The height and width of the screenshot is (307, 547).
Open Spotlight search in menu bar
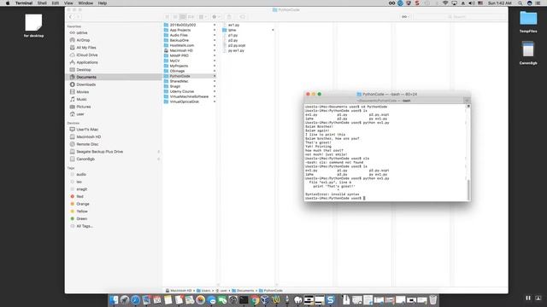[520, 3]
